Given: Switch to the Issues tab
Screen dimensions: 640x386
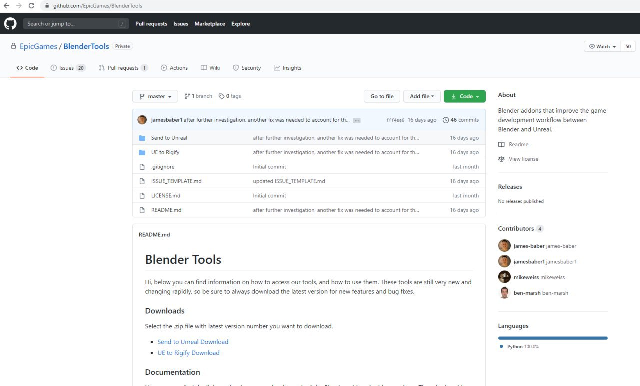Looking at the screenshot, I should pos(68,68).
